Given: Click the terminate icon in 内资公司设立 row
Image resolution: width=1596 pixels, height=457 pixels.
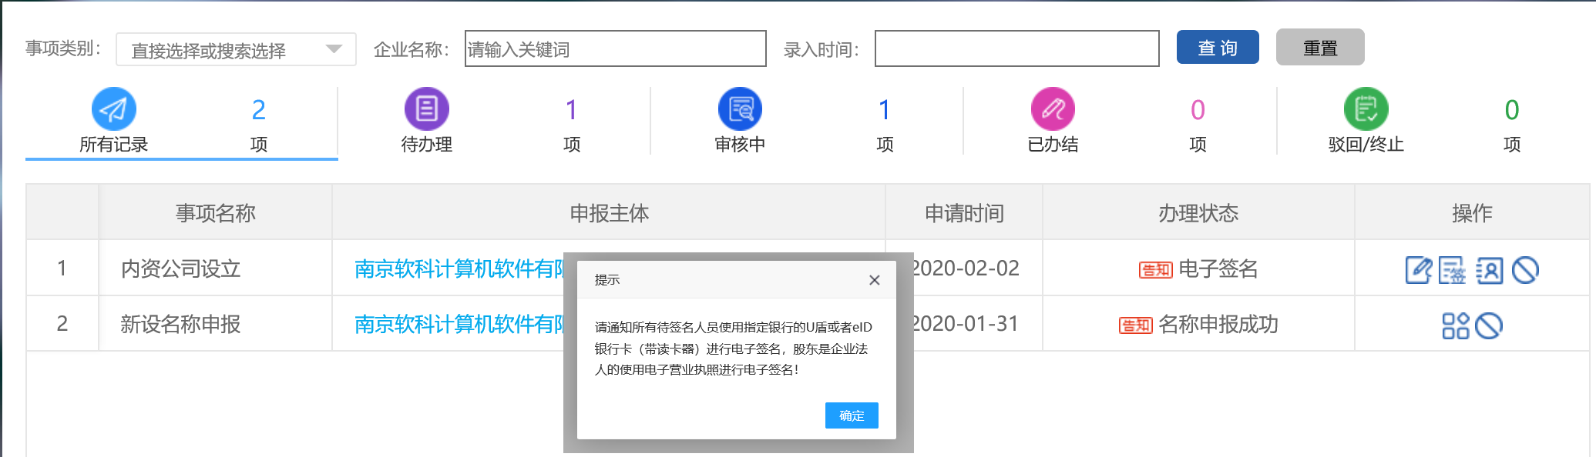Looking at the screenshot, I should 1525,270.
